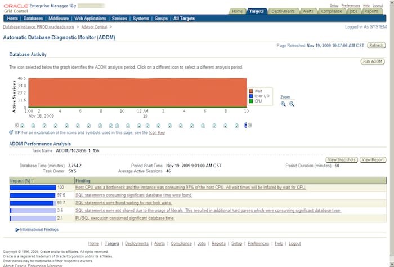Click the 100 percent impact bar

point(33,188)
